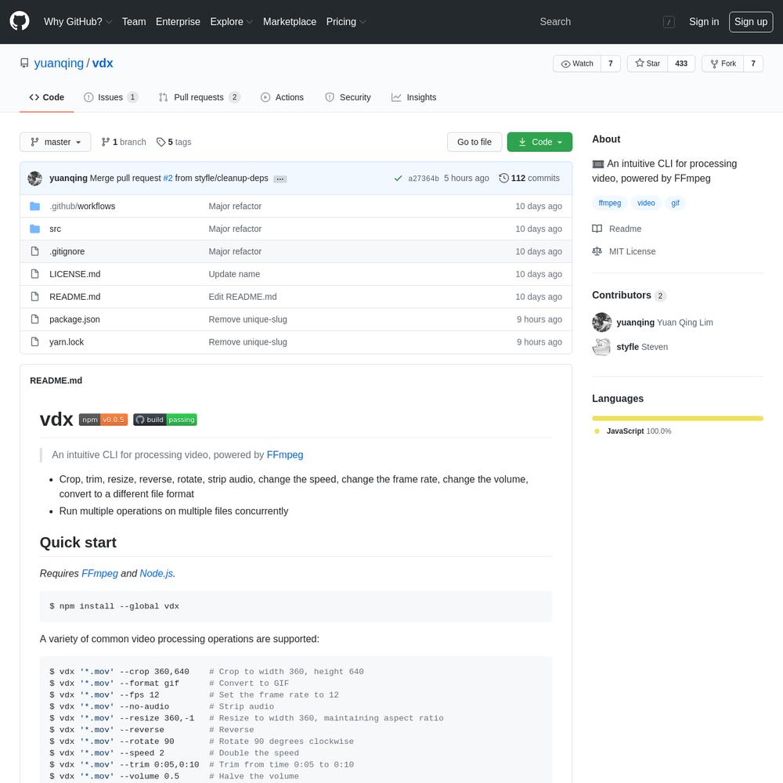Image resolution: width=783 pixels, height=783 pixels.
Task: Click the branch icon next to 1 branch
Action: click(106, 143)
